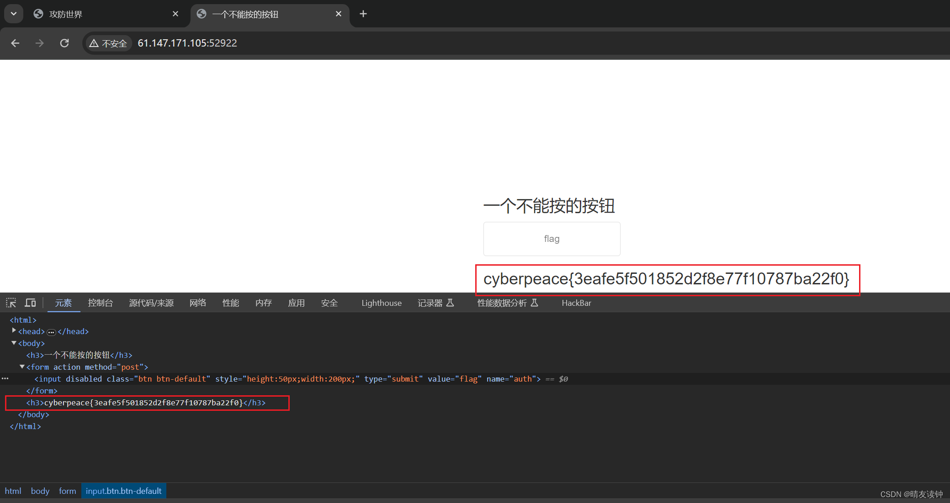Screen dimensions: 950x503
Task: Click the back navigation arrow
Action: coord(15,43)
